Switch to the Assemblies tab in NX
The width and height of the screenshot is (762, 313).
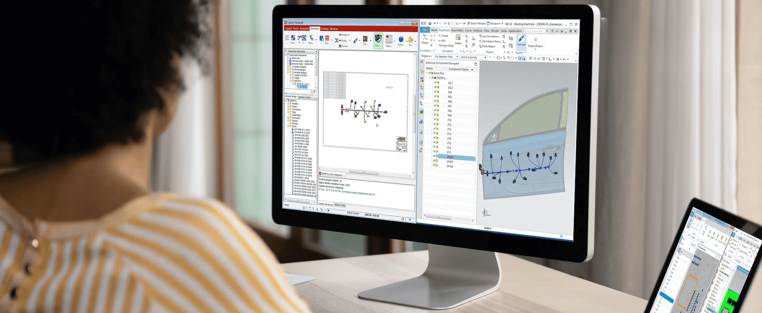coord(457,31)
